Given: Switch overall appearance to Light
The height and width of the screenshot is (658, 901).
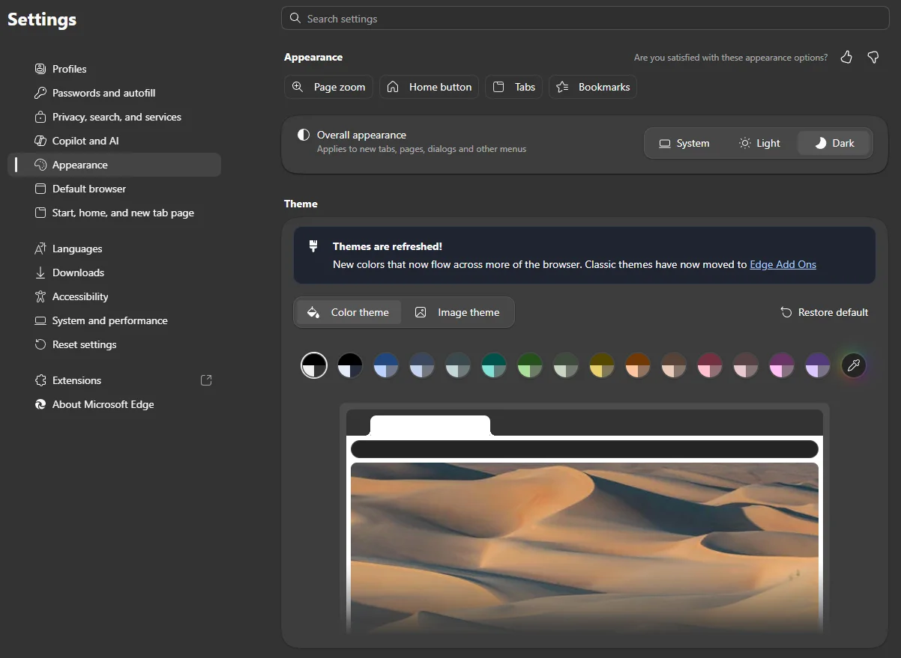Looking at the screenshot, I should point(759,143).
